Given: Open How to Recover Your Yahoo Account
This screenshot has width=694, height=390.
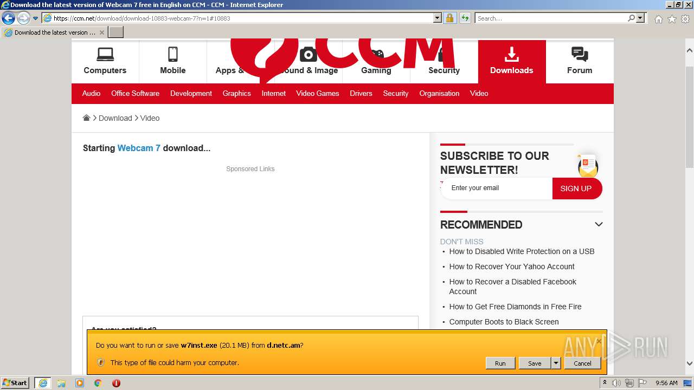Looking at the screenshot, I should [512, 266].
